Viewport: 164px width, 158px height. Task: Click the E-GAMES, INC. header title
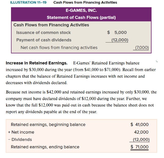tap(81, 11)
